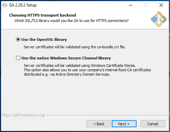Screen dimensions: 170x132
Task: Continue with the Next > button
Action: coord(124,124)
